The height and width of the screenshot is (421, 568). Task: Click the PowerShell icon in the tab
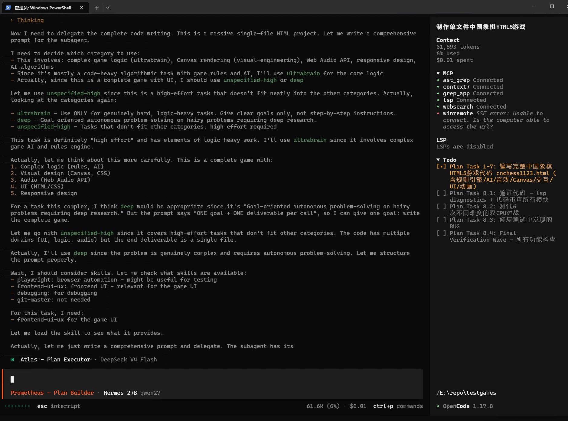(8, 8)
